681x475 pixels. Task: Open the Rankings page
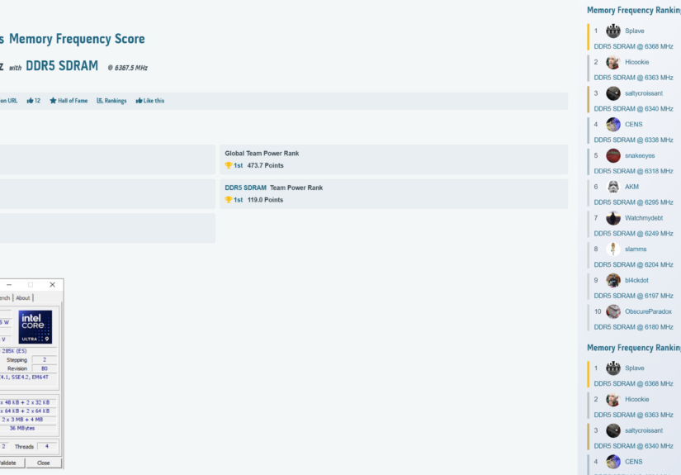click(x=111, y=101)
